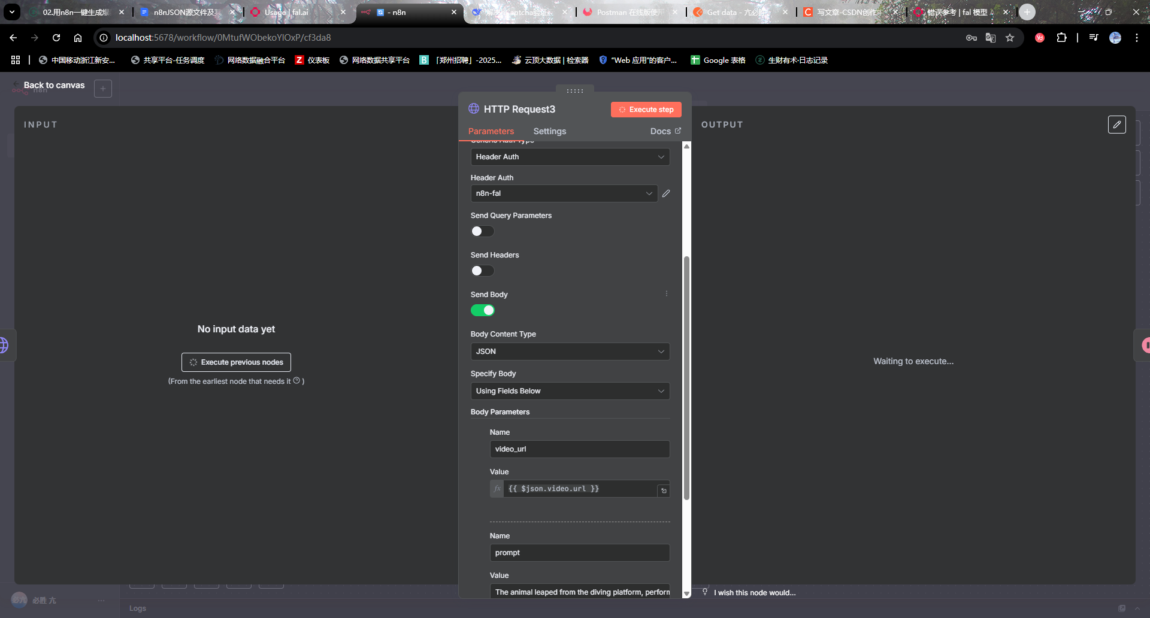The width and height of the screenshot is (1150, 618).
Task: Click the prompt value text field
Action: click(x=579, y=592)
